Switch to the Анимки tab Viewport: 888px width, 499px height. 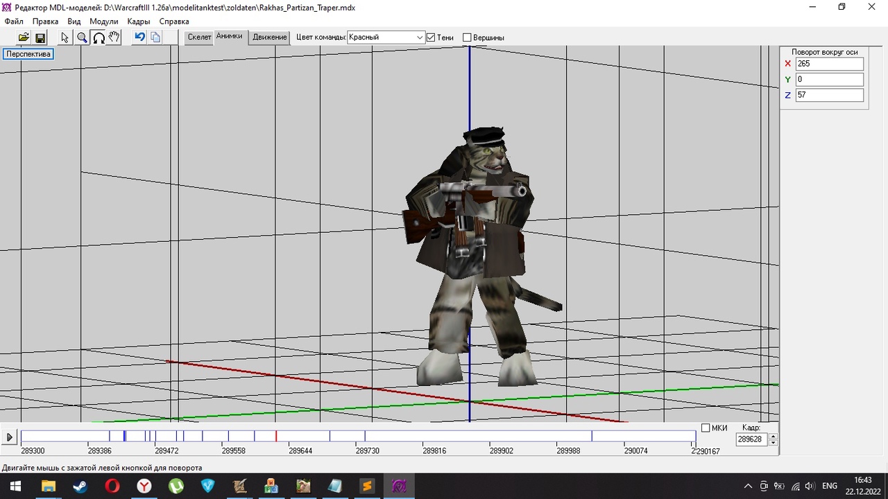click(x=229, y=37)
